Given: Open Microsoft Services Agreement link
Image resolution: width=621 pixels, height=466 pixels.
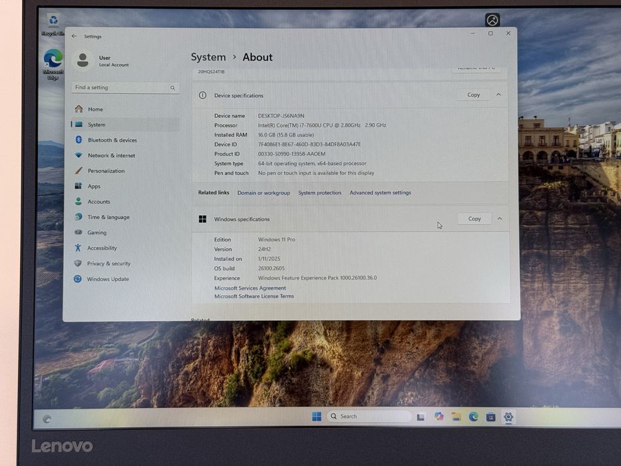Looking at the screenshot, I should (250, 288).
